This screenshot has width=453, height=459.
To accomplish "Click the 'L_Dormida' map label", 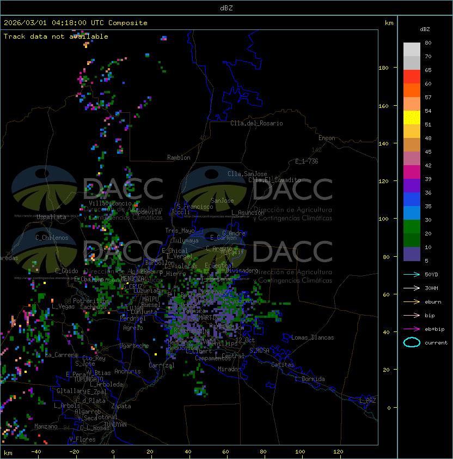I will pos(310,379).
